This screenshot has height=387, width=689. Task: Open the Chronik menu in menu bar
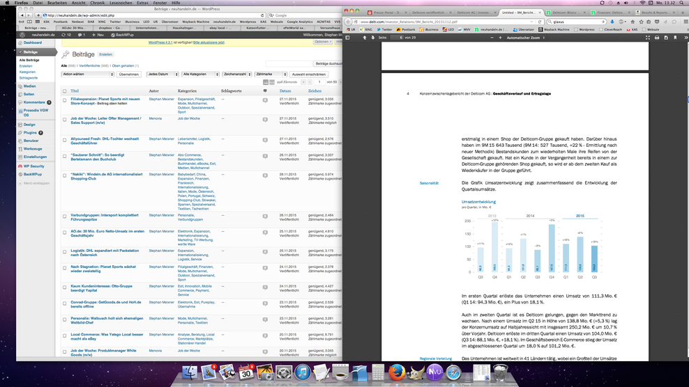[x=97, y=3]
